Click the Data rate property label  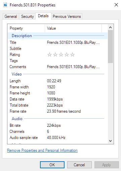pyautogui.click(x=17, y=99)
